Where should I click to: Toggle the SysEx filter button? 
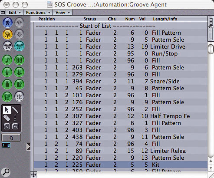point(7,96)
